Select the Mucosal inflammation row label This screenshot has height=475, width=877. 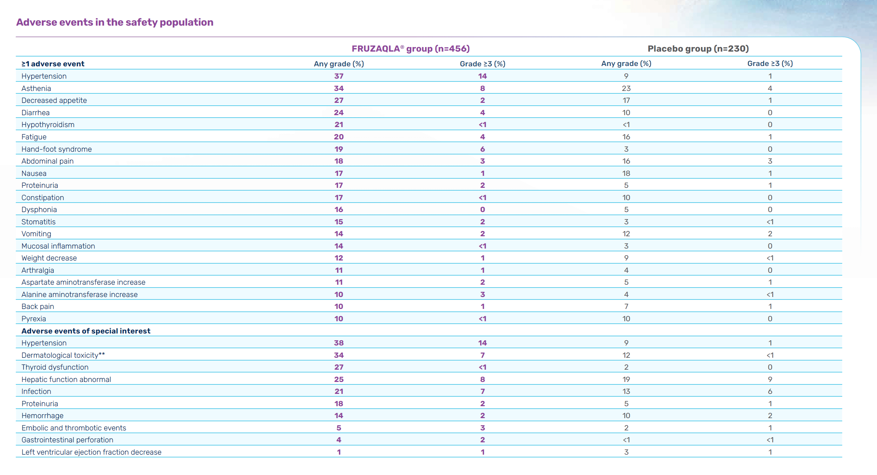pyautogui.click(x=58, y=246)
